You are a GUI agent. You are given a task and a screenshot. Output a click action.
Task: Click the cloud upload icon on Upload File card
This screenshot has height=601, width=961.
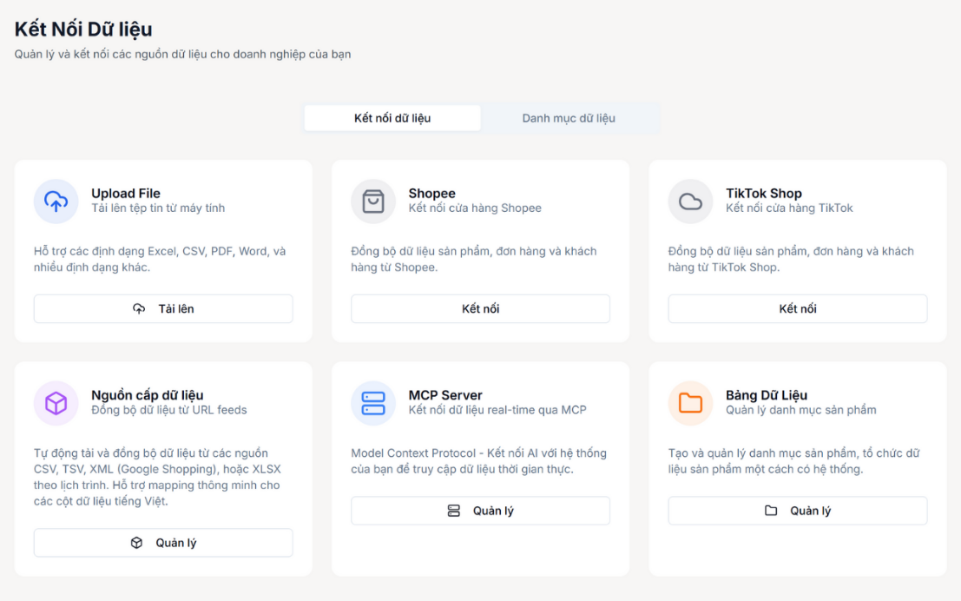pyautogui.click(x=56, y=201)
